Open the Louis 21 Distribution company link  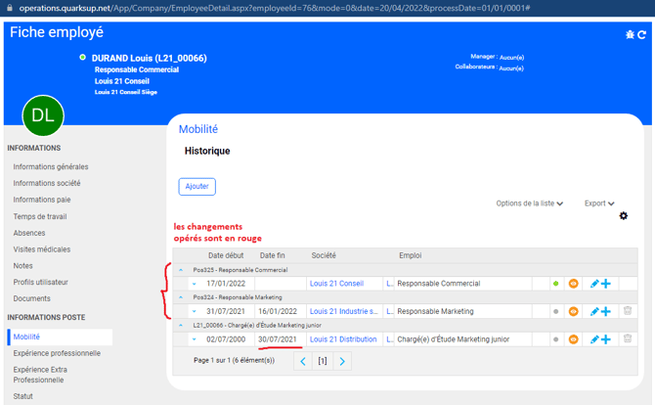click(343, 339)
